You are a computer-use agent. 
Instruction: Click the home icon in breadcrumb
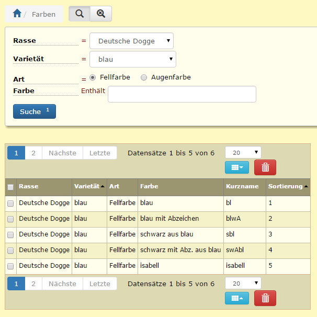point(17,14)
